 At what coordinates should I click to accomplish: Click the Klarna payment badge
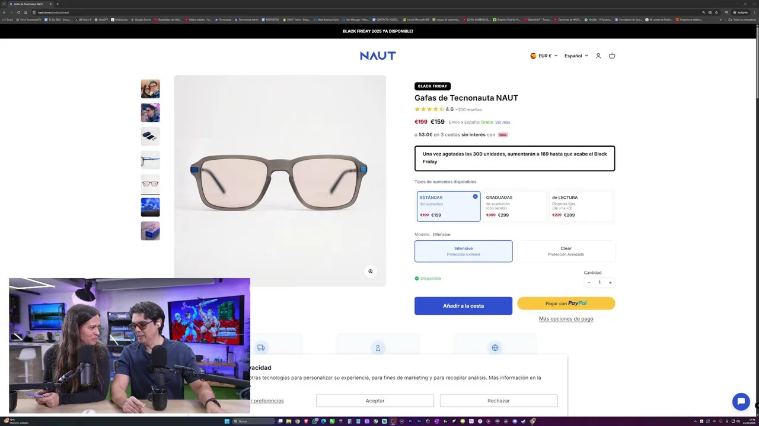[x=503, y=135]
